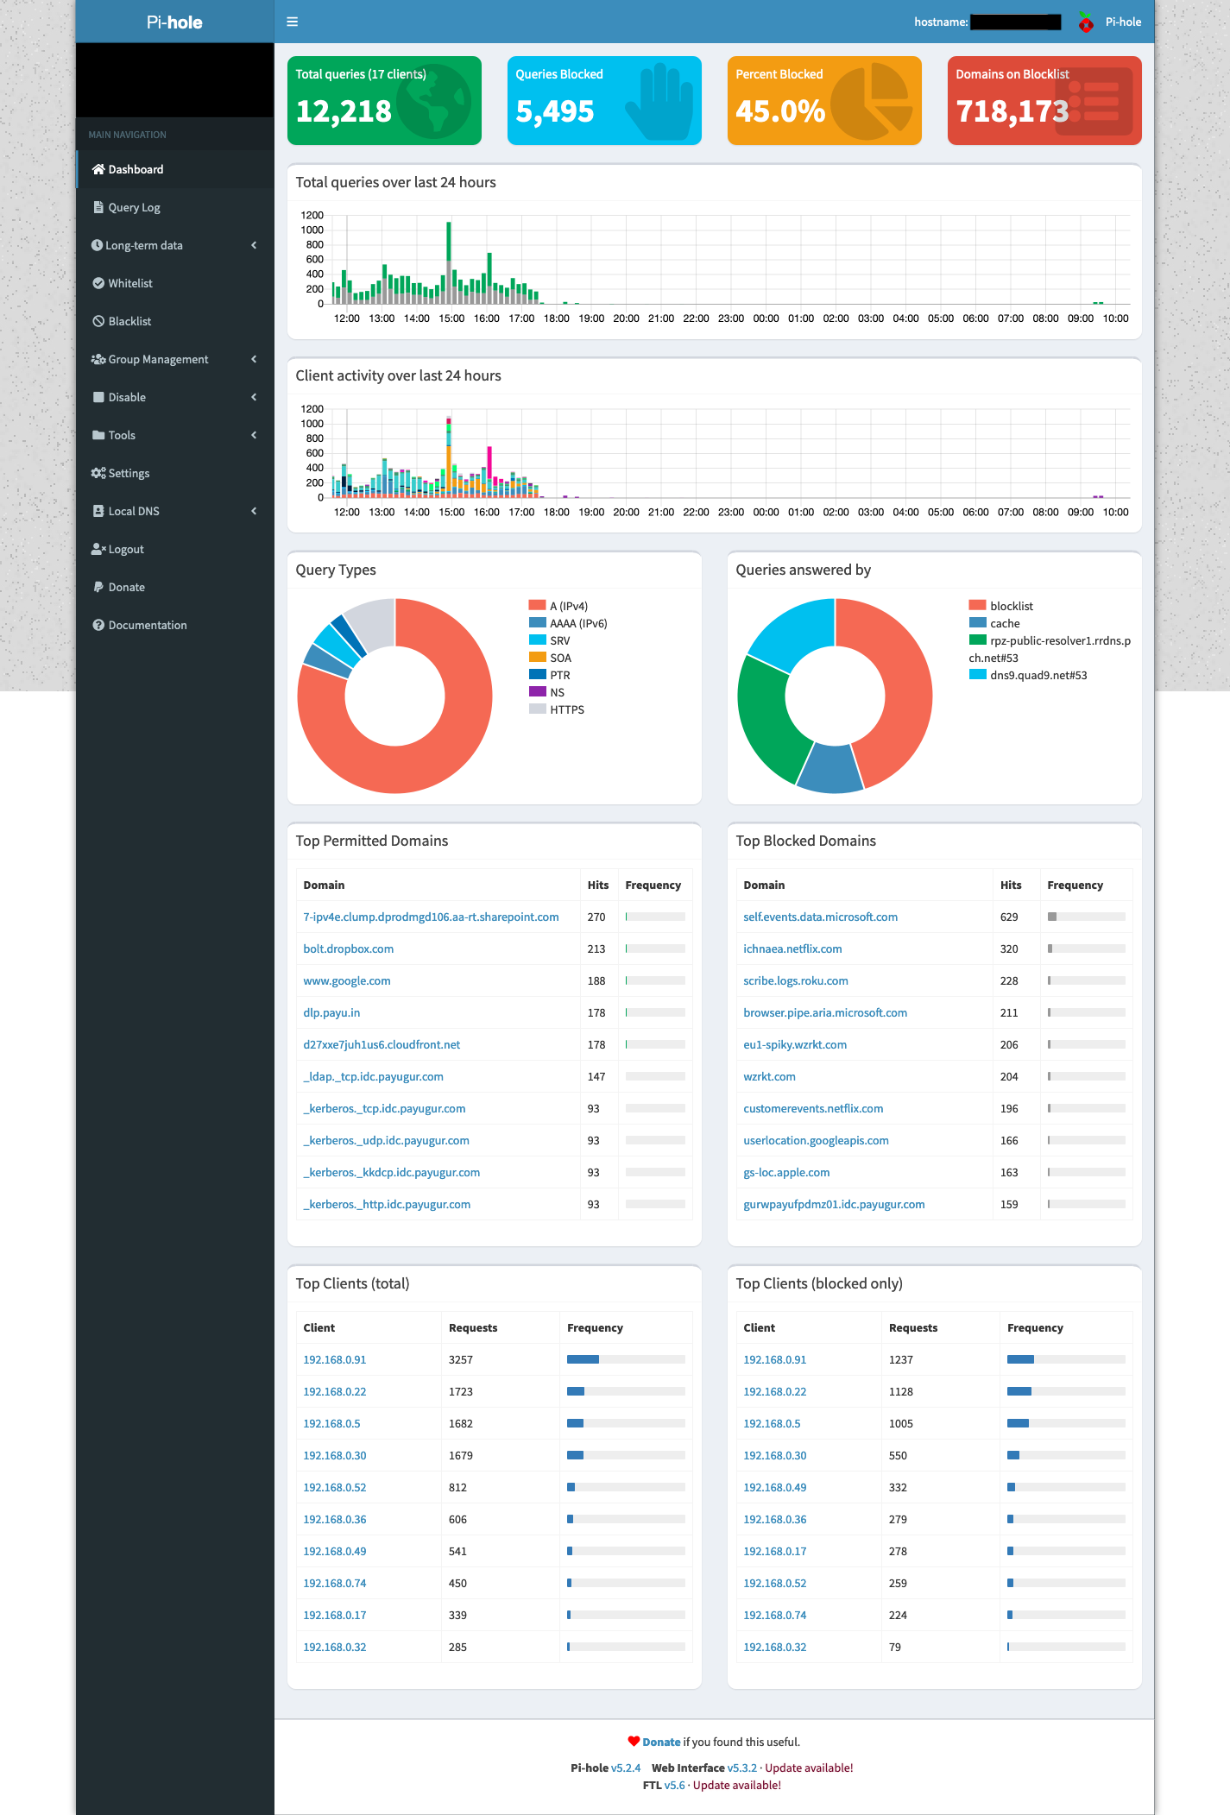1230x1815 pixels.
Task: Expand the Local DNS submenu
Action: pos(174,511)
